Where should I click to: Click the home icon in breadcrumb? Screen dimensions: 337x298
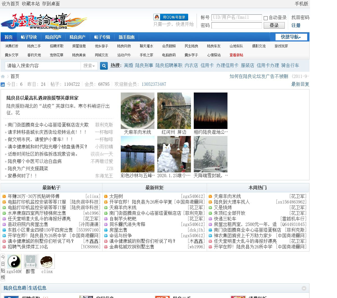coord(3,77)
